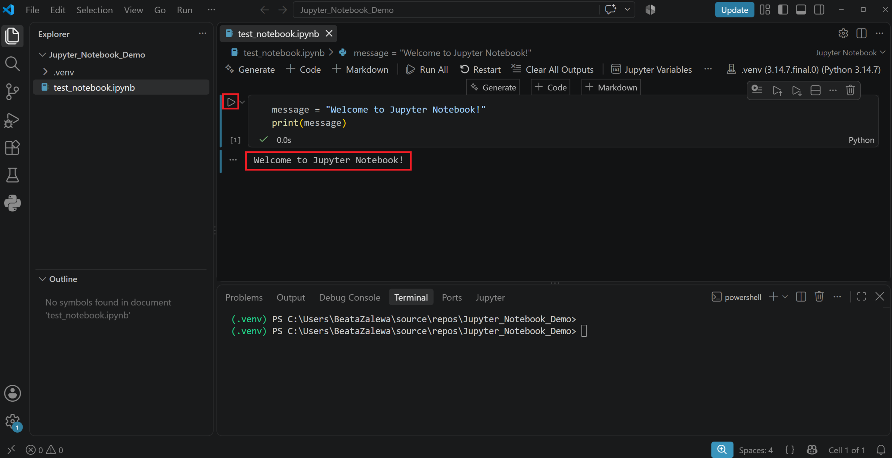Restart the kernel
The image size is (892, 458).
coord(480,70)
